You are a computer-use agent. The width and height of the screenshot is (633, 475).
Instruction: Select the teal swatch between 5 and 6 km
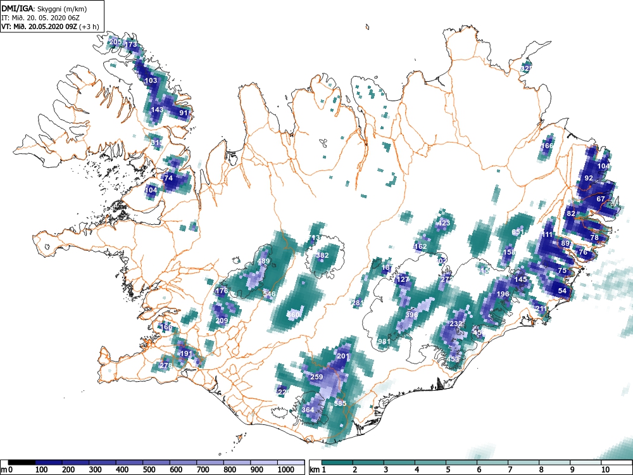point(461,462)
